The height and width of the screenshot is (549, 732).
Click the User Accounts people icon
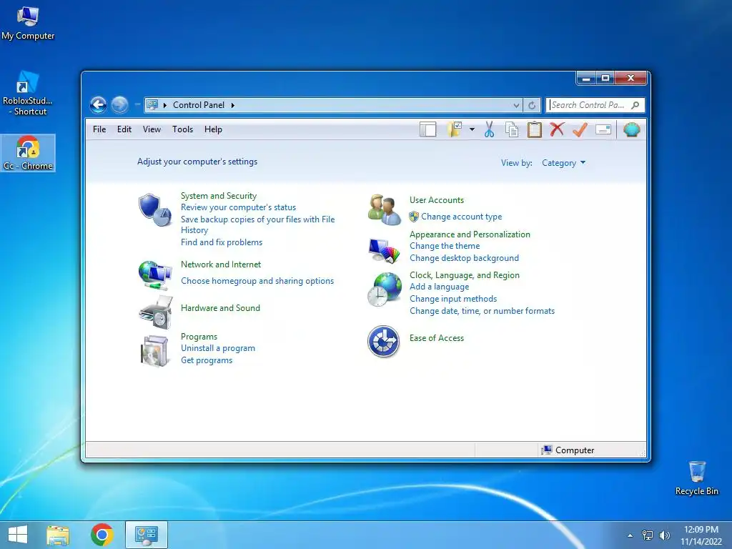pyautogui.click(x=384, y=209)
